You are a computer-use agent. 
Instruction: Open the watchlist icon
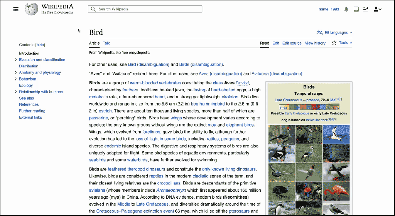click(x=366, y=9)
